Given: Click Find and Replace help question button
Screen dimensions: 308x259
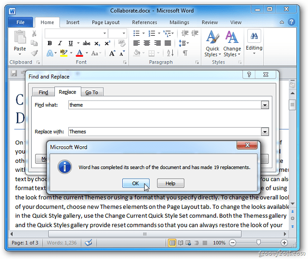Looking at the screenshot, I should click(249, 75).
